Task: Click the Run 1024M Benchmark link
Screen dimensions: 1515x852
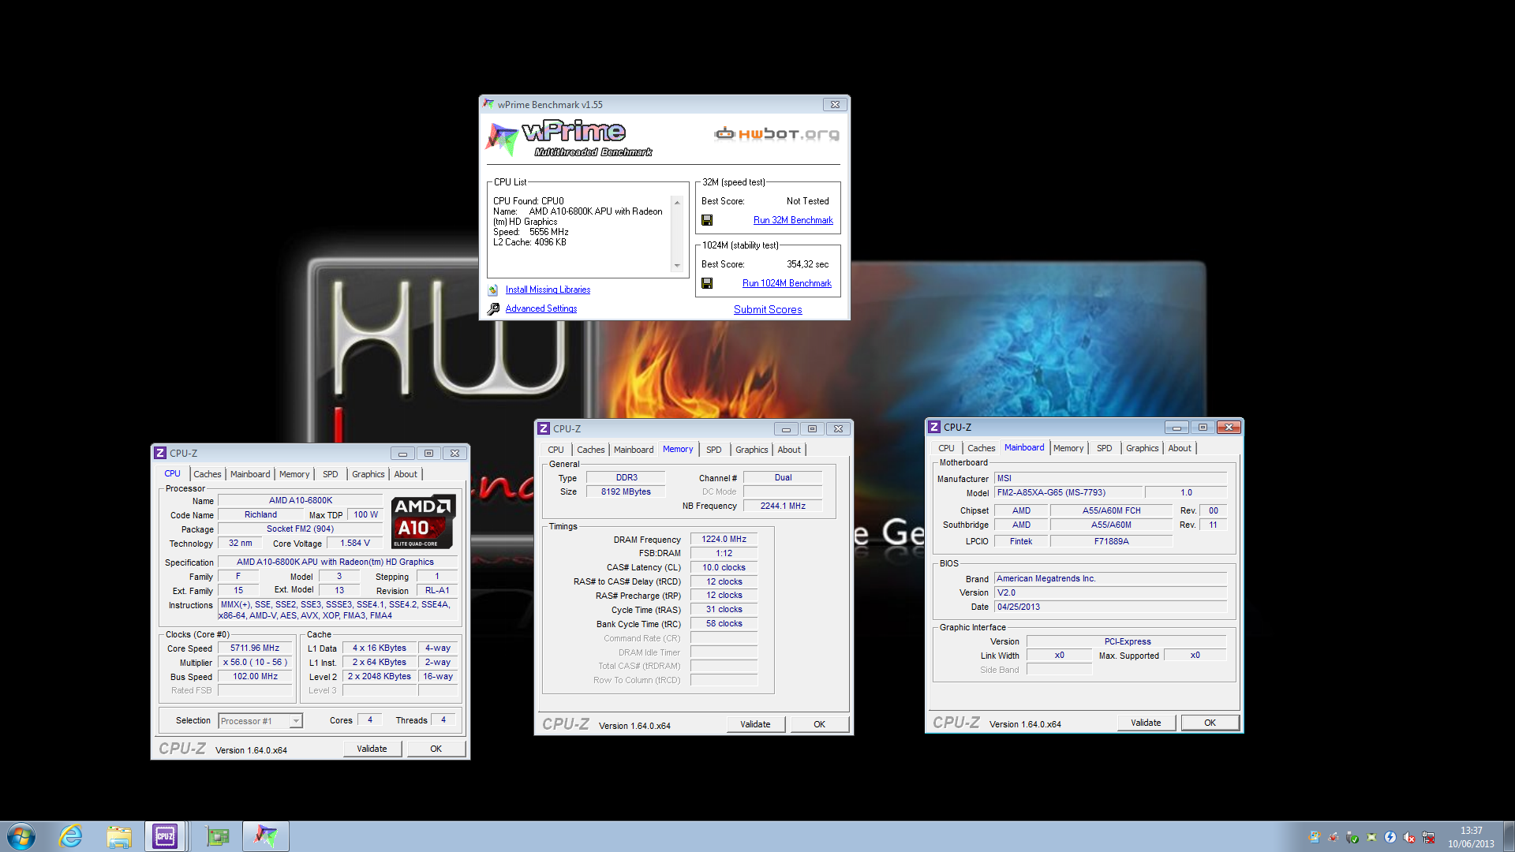Action: pos(787,283)
